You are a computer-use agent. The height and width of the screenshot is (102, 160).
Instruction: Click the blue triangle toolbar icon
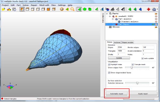140,9
